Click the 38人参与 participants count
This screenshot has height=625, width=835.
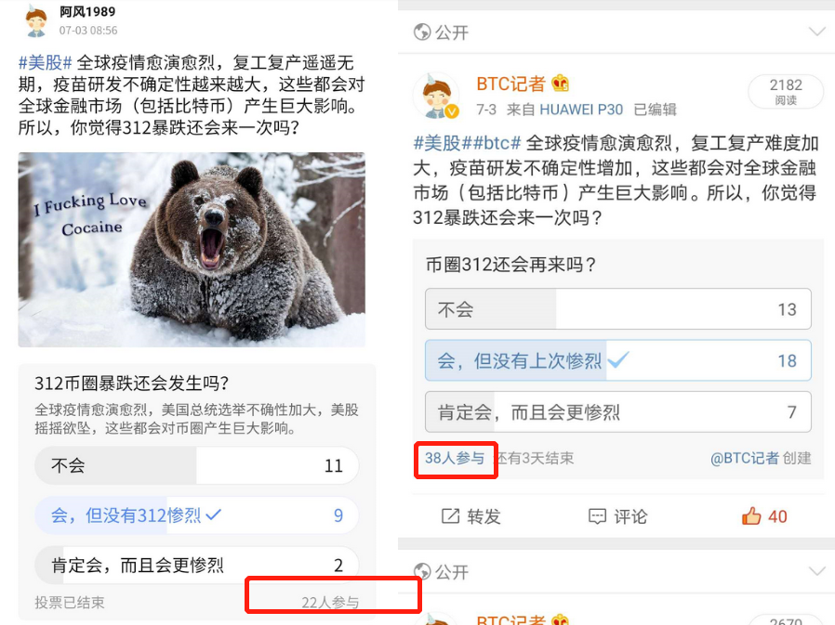(x=455, y=458)
